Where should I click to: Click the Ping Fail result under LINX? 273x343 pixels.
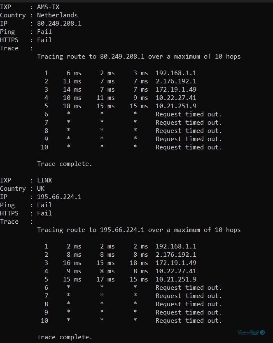[44, 205]
